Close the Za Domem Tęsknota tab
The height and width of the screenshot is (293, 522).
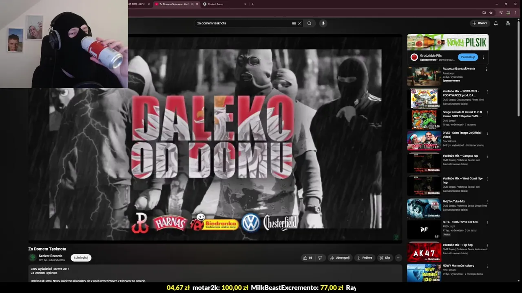click(x=197, y=4)
